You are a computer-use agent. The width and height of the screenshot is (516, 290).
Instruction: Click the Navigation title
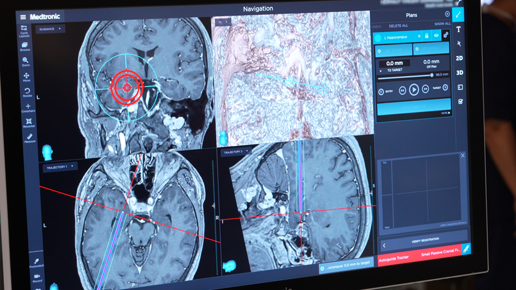[x=258, y=9]
